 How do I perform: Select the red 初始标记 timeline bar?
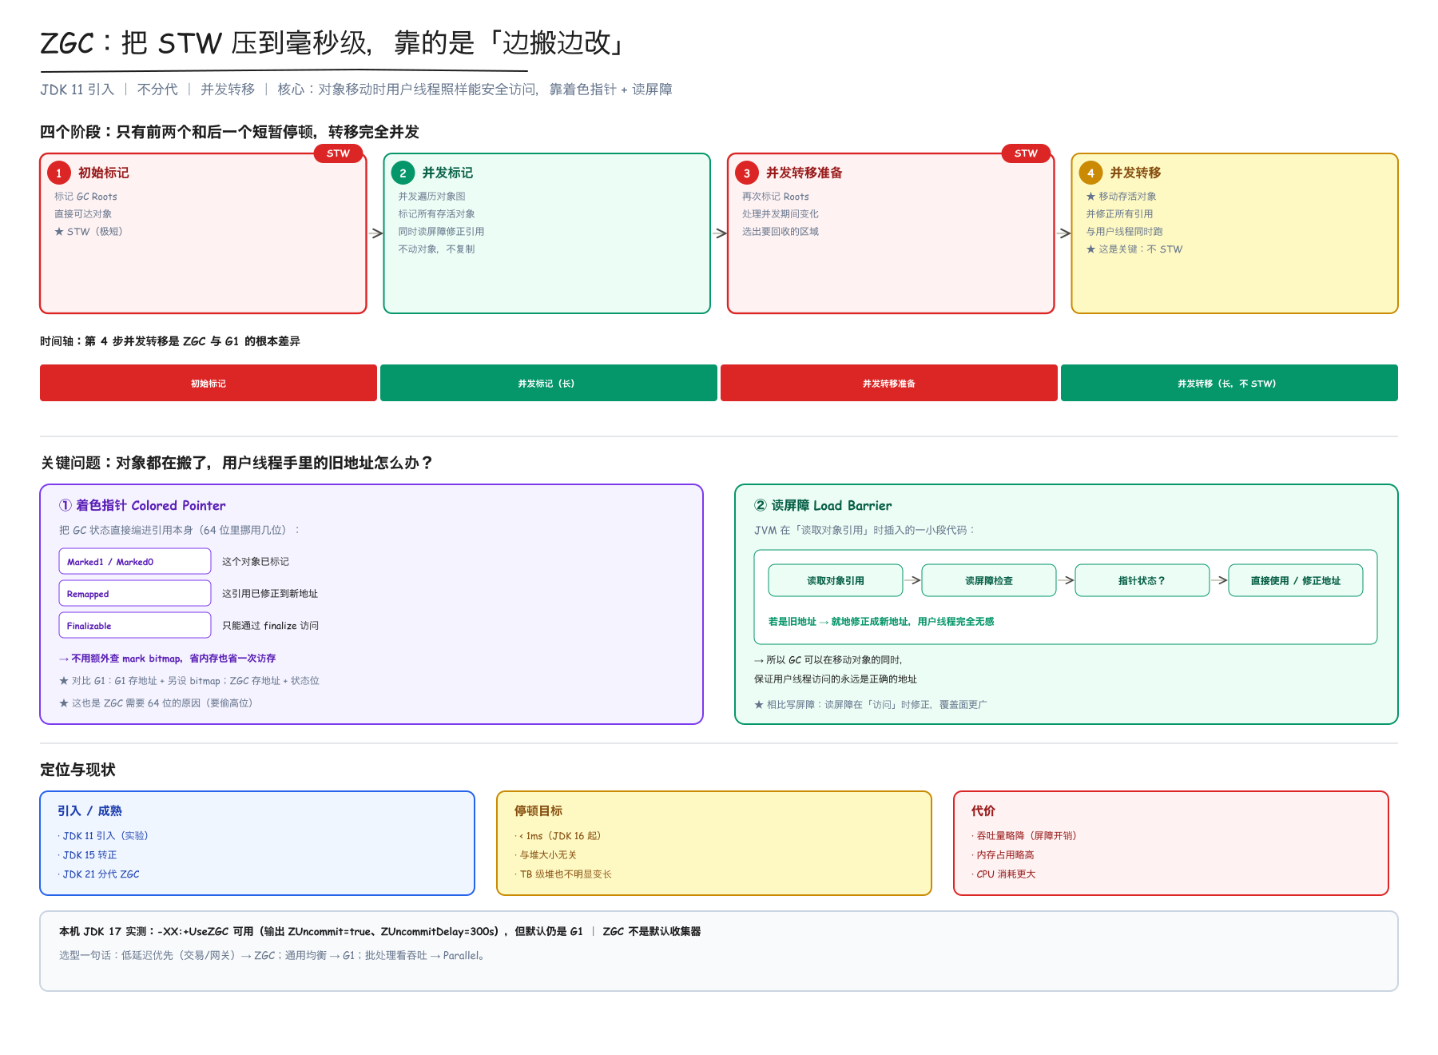pyautogui.click(x=209, y=383)
